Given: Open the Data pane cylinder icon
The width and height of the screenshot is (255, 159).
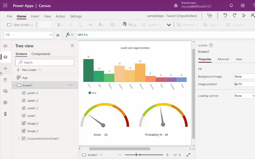Looking at the screenshot, I should [5, 80].
